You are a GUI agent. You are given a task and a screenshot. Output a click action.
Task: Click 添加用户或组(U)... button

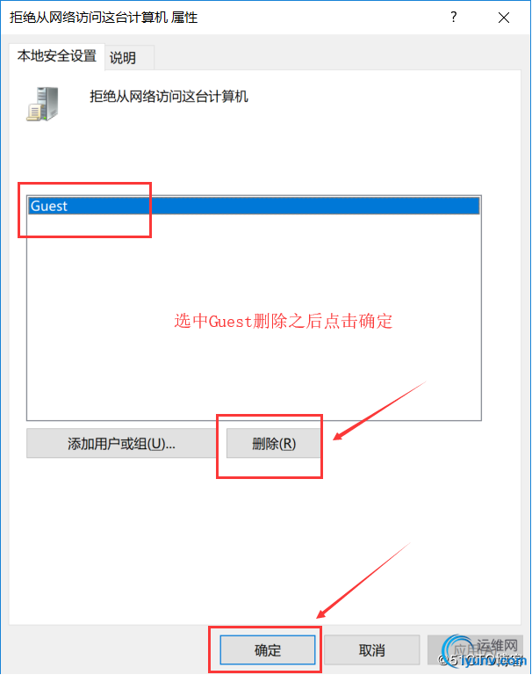[x=121, y=443]
